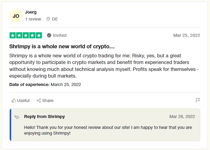Screen dimensions: 210x150
Task: Open the Invited label details
Action: [x=60, y=35]
